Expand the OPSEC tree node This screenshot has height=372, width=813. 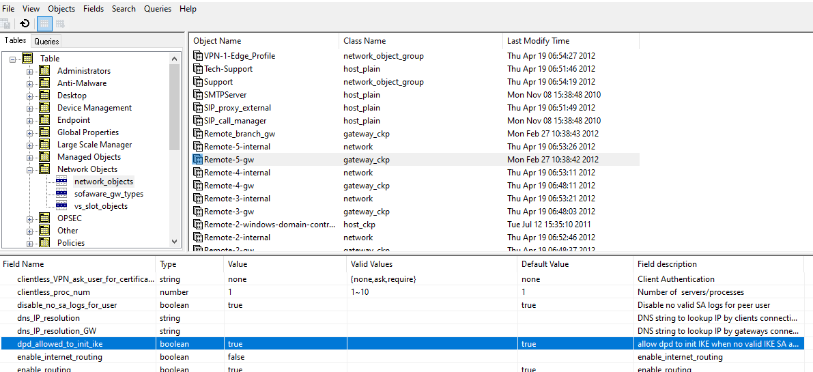[30, 219]
